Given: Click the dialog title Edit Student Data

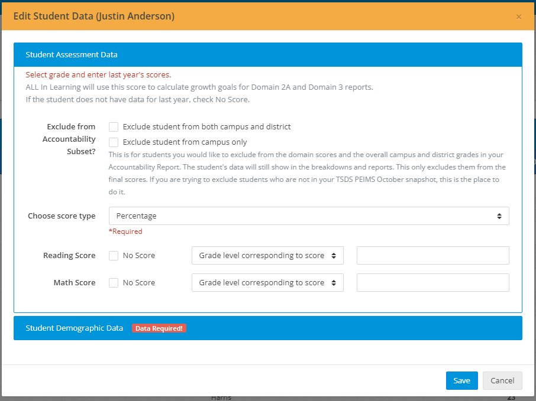Looking at the screenshot, I should point(94,17).
